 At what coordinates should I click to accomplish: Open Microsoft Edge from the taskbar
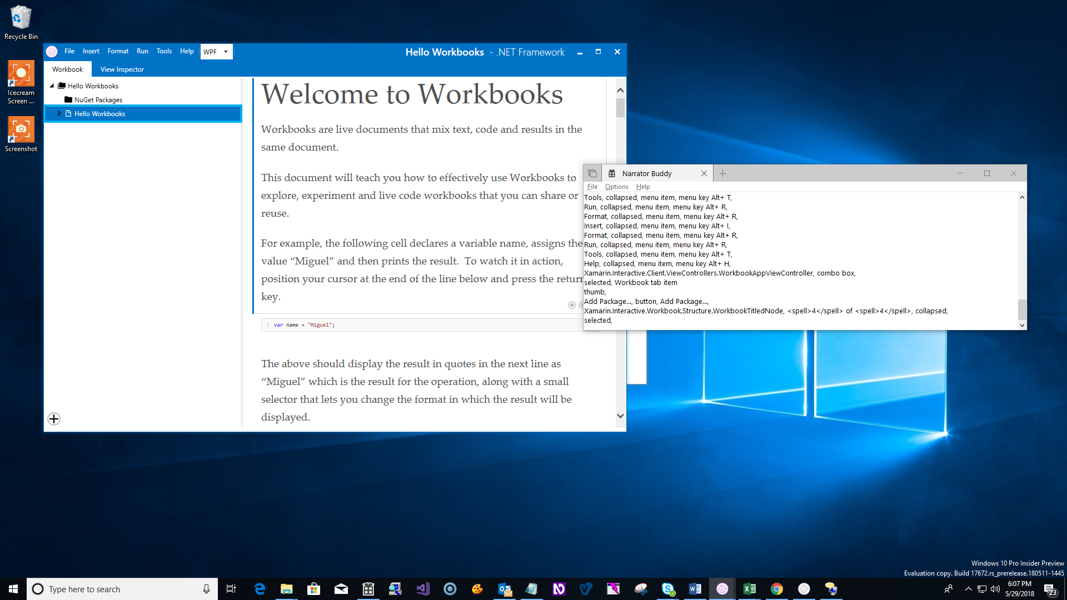point(260,589)
